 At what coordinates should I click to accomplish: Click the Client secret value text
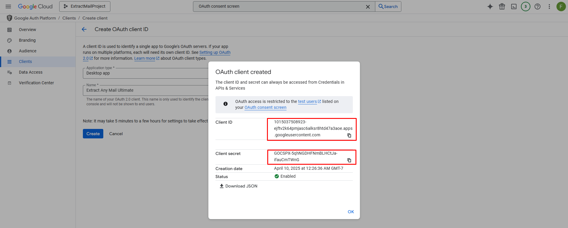[x=305, y=156]
